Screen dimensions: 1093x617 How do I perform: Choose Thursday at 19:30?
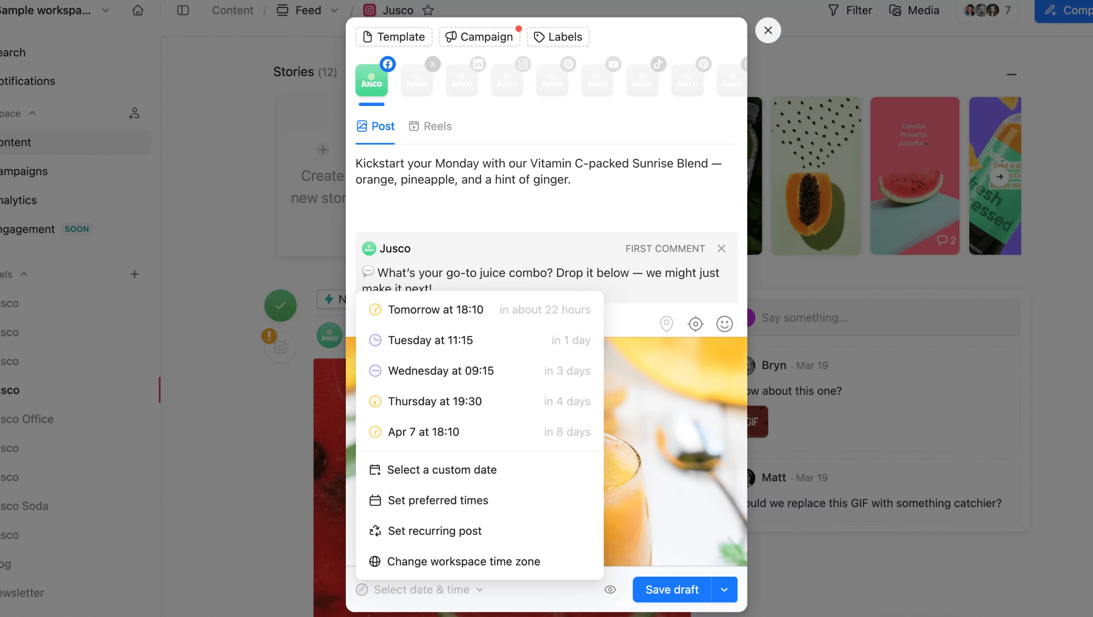click(x=479, y=401)
